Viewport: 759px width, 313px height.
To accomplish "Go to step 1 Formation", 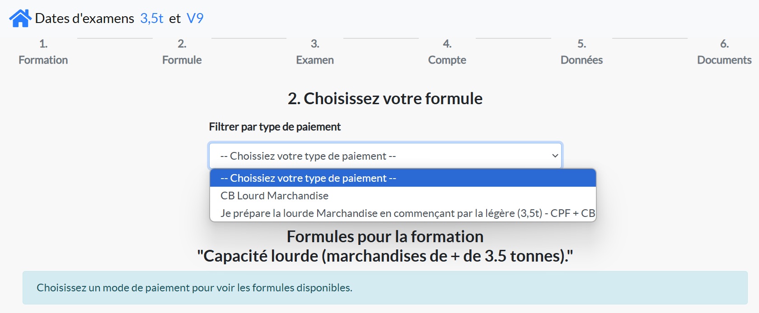I will [43, 52].
